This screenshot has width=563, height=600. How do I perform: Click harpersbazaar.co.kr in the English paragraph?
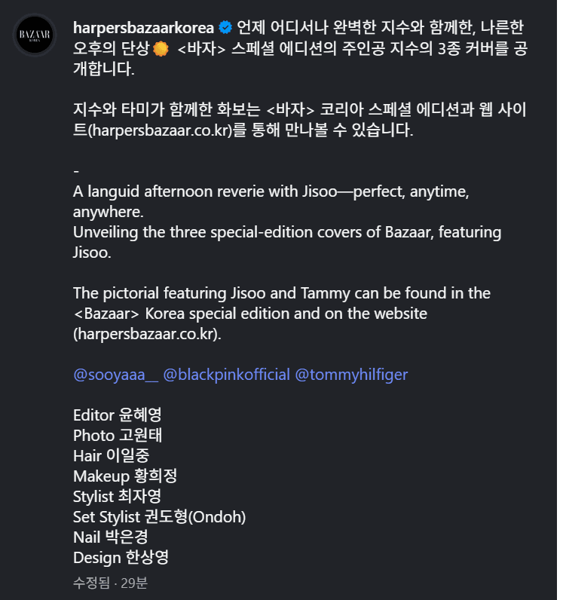tap(148, 334)
